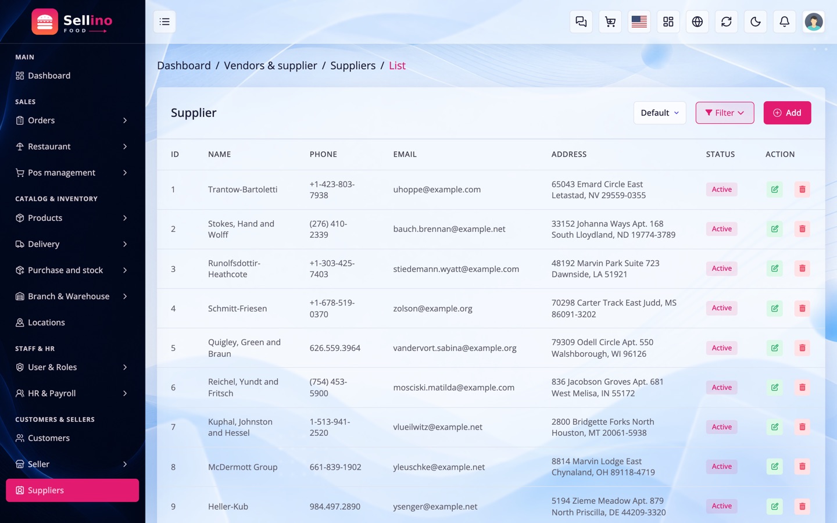Expand the Restaurant menu
Viewport: 837px width, 523px height.
[72, 146]
